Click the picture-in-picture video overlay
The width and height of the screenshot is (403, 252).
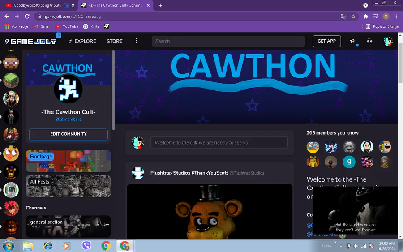click(356, 210)
